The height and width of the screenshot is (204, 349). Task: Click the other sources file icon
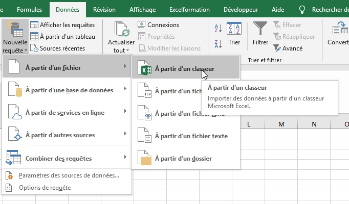pyautogui.click(x=15, y=134)
